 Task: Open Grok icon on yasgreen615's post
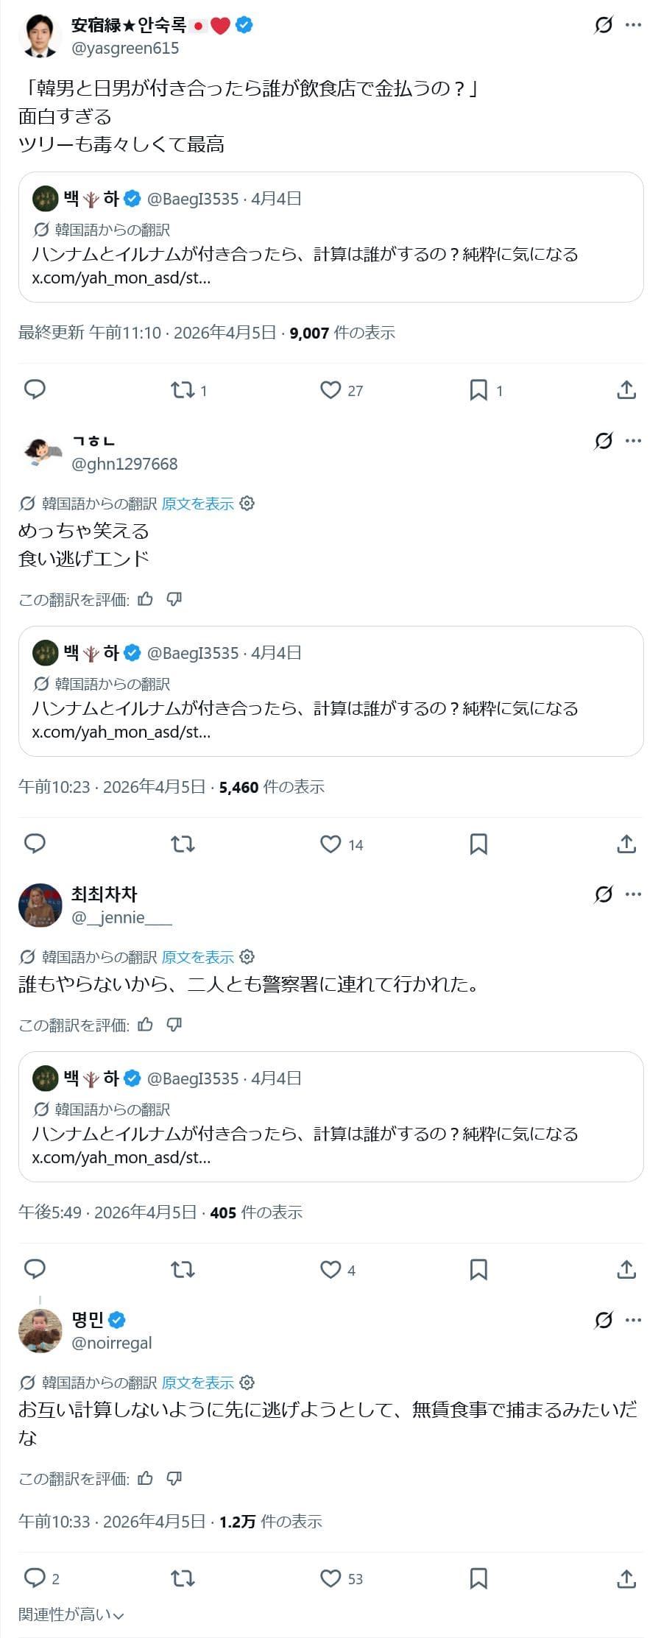tap(603, 26)
